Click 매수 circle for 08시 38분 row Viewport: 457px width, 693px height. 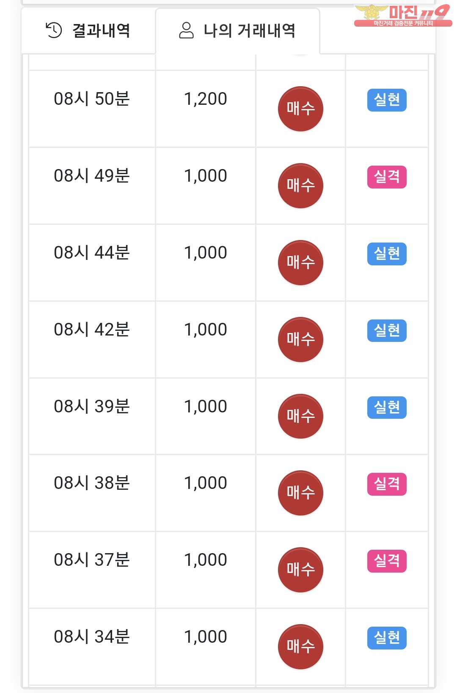tap(300, 493)
